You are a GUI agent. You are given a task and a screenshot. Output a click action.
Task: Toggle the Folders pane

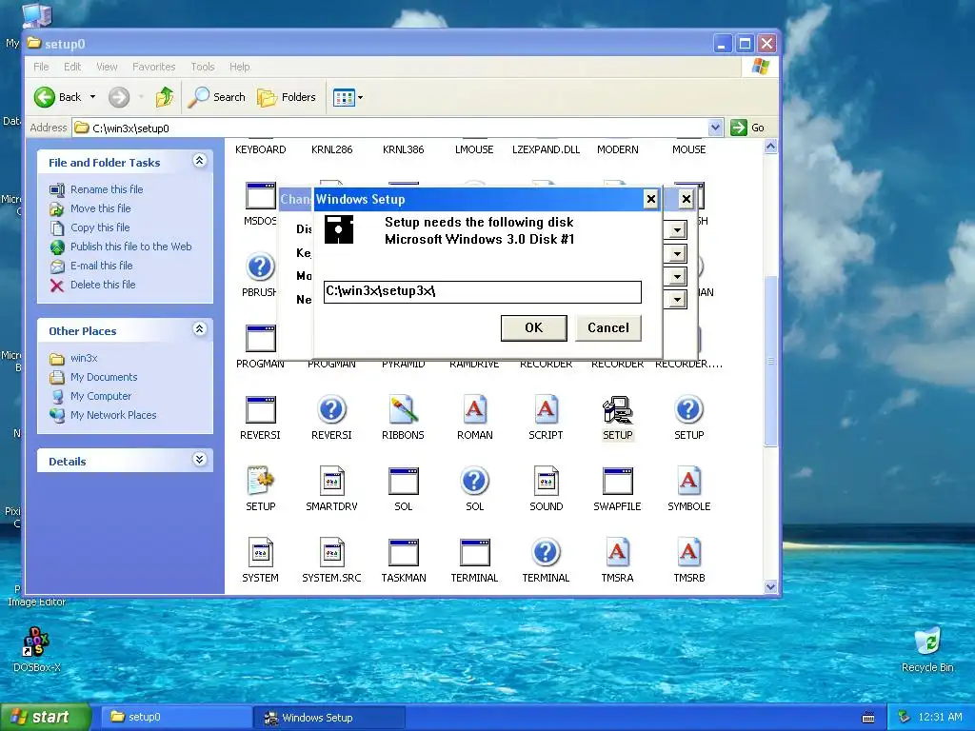(287, 97)
